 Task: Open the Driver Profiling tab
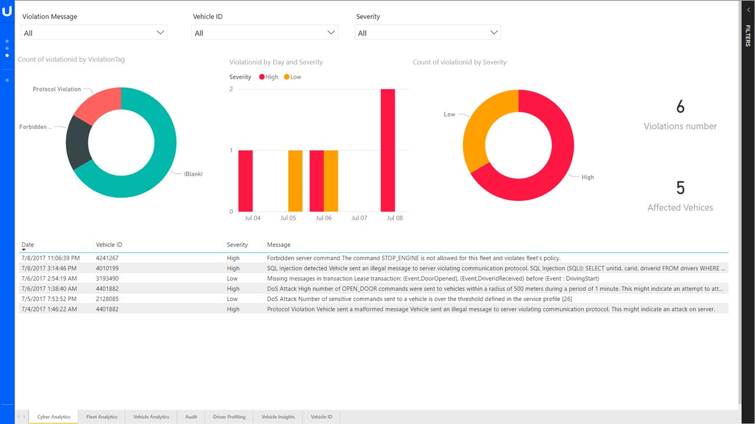pos(229,417)
